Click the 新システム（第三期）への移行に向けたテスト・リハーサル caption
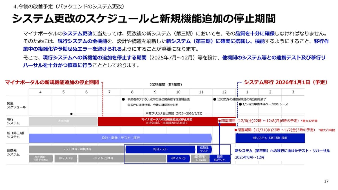This screenshot has width=338, height=190. pyautogui.click(x=282, y=151)
